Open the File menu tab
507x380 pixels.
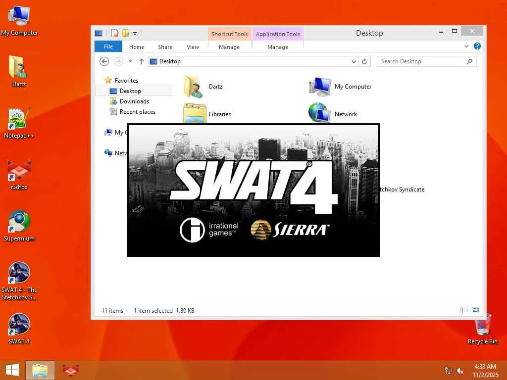pyautogui.click(x=108, y=47)
